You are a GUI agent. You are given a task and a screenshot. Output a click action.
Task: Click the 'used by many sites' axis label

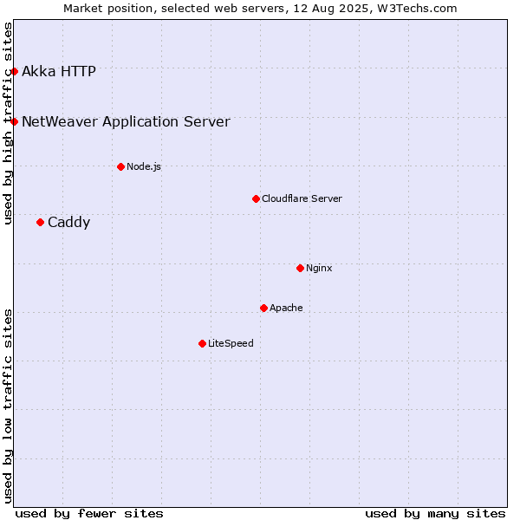(x=435, y=514)
